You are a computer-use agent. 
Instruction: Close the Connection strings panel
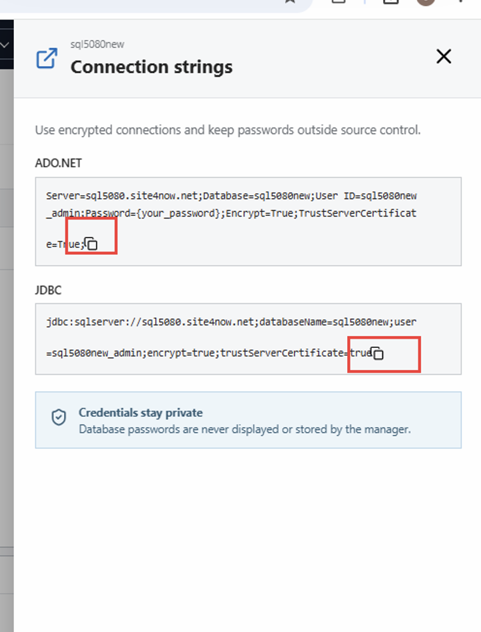pos(444,57)
